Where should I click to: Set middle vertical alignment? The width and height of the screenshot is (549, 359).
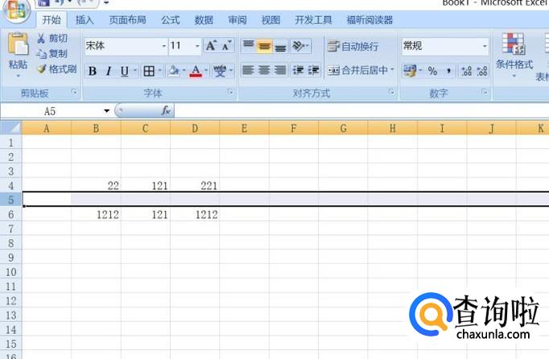pos(264,46)
